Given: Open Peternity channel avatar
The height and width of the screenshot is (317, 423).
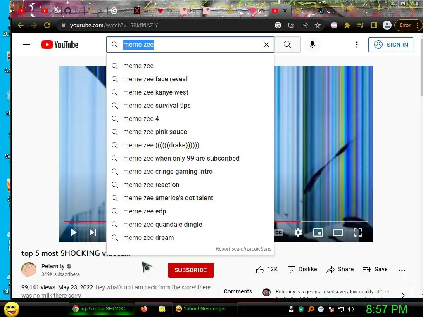Looking at the screenshot, I should pos(29,269).
